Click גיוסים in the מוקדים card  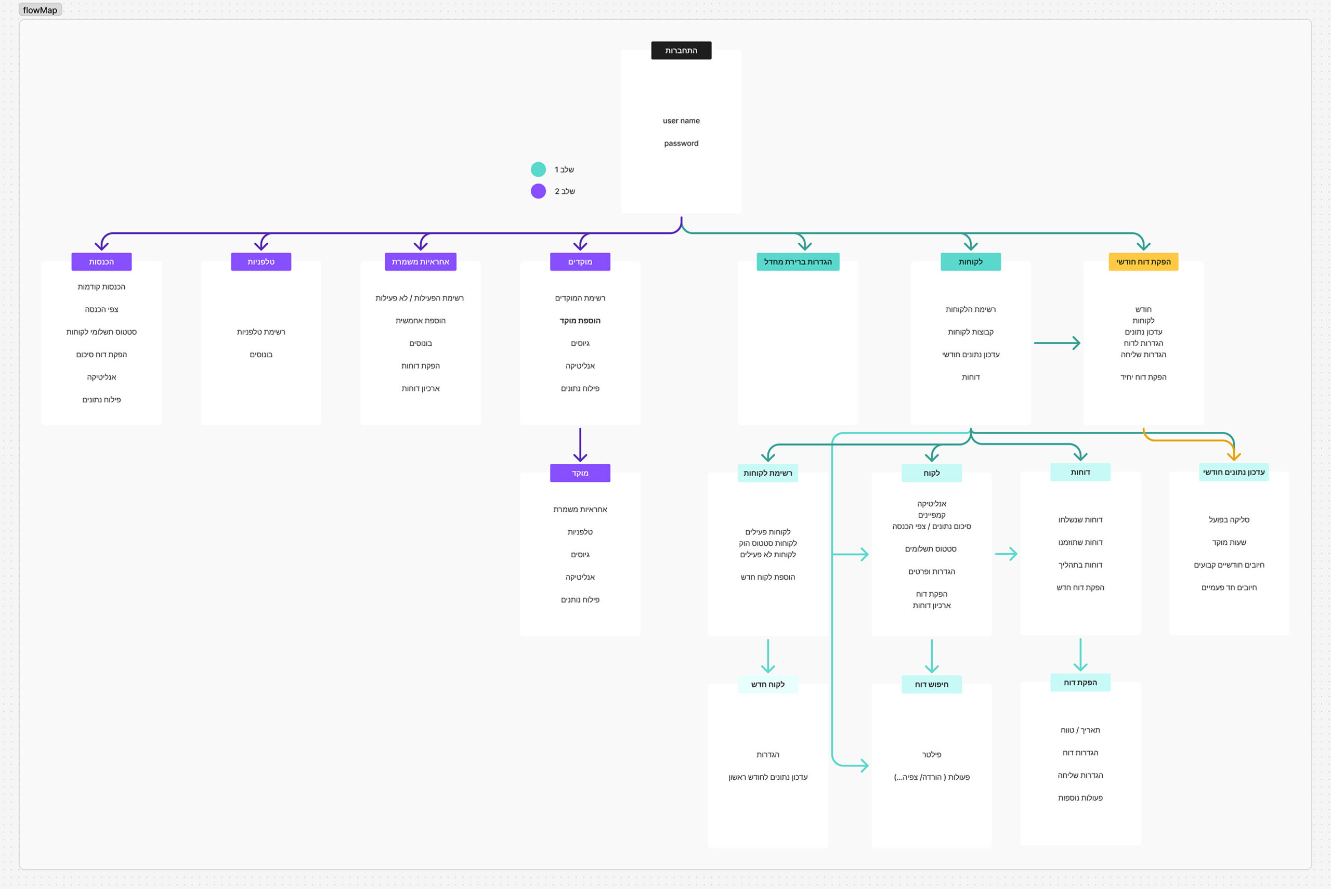tap(580, 344)
